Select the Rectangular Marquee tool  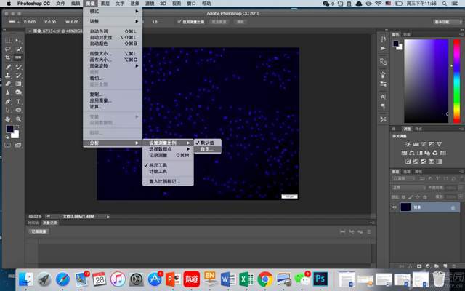(x=8, y=41)
